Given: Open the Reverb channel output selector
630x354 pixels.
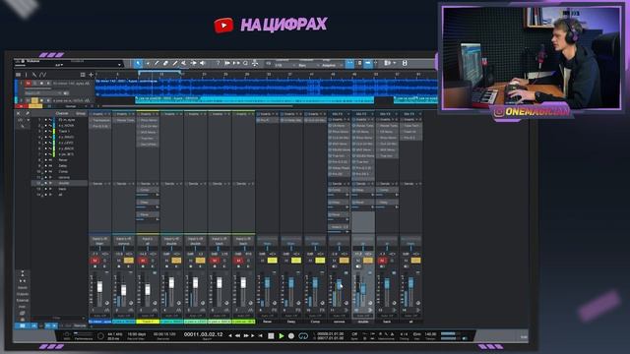Looking at the screenshot, I should coord(267,243).
